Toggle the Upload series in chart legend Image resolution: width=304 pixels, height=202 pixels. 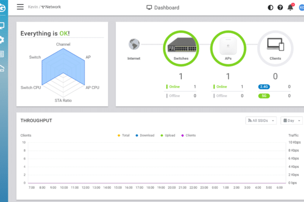[168, 135]
